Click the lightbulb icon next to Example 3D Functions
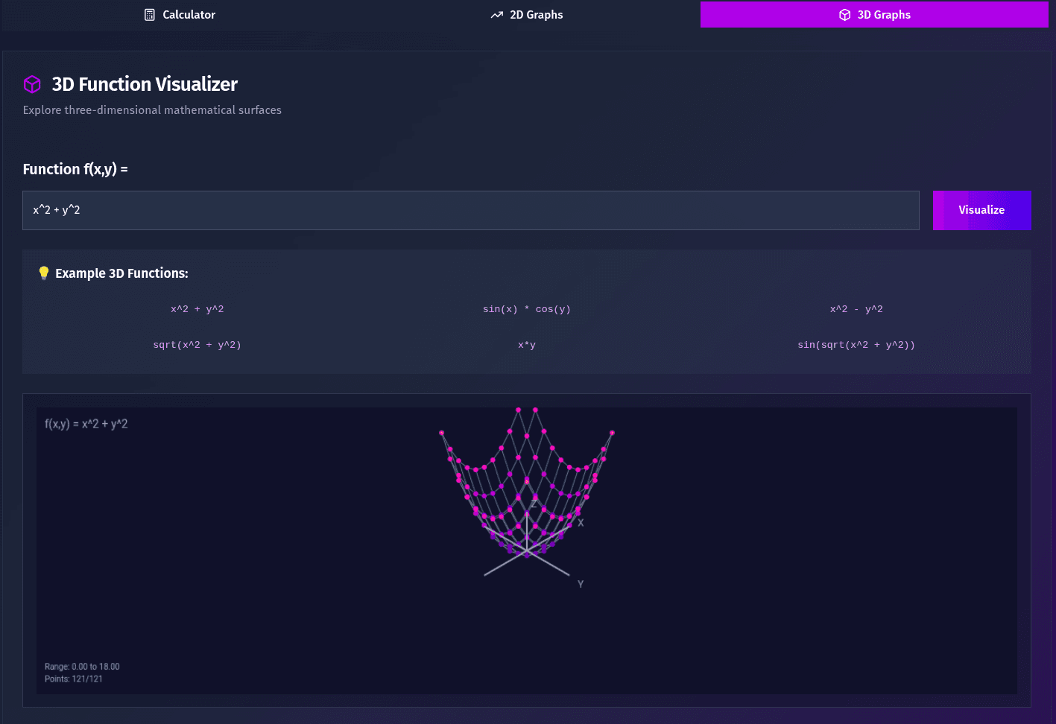 43,273
